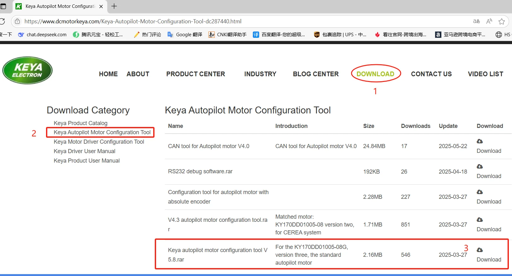512x276 pixels.
Task: Click the '2025-05-22' update date
Action: tap(453, 146)
